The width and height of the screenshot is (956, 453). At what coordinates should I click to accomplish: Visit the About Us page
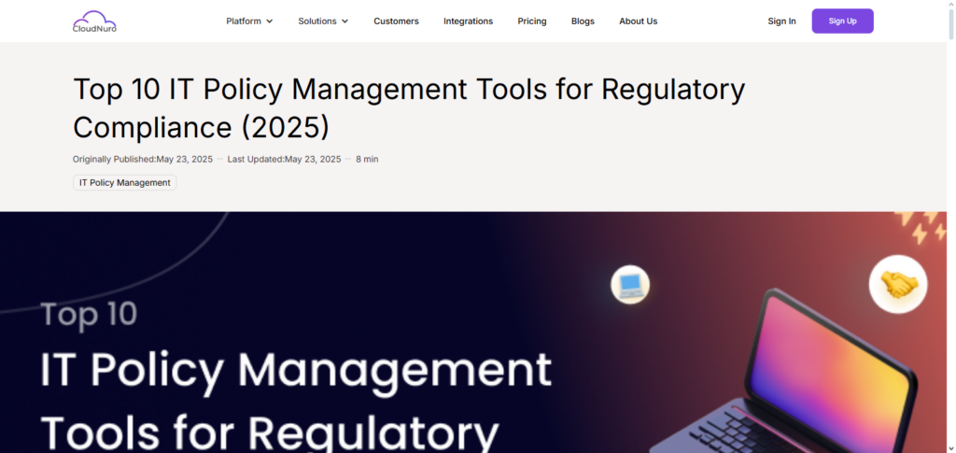click(x=639, y=21)
